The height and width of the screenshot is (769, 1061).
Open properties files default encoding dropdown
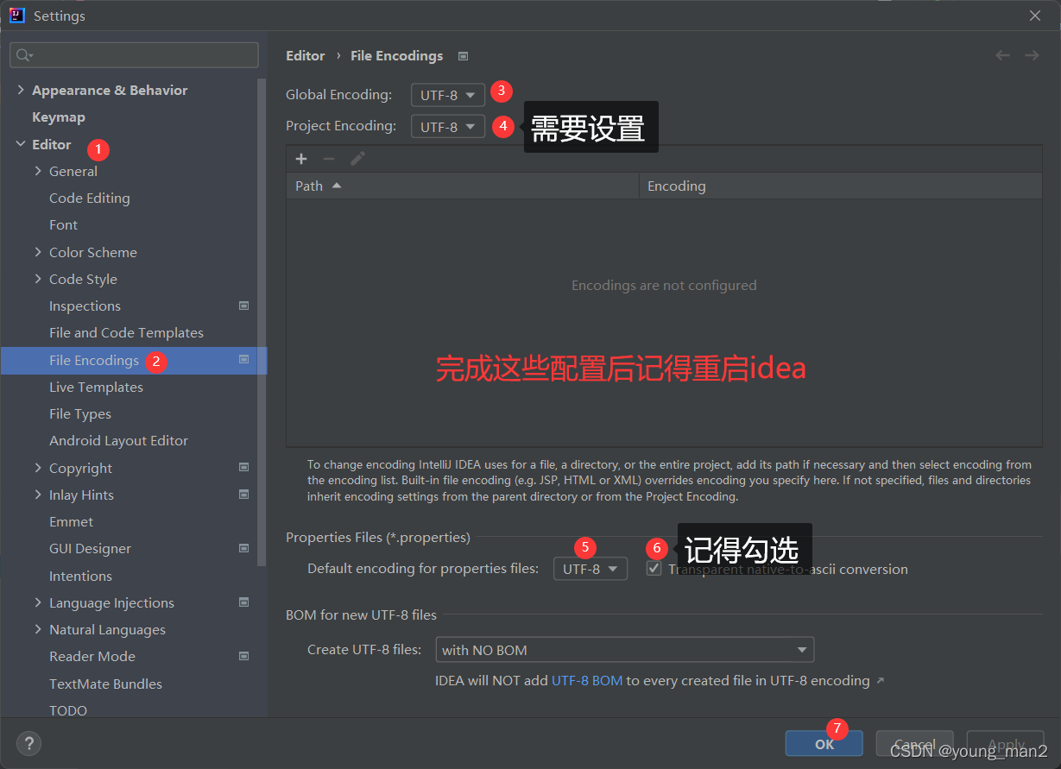coord(590,569)
